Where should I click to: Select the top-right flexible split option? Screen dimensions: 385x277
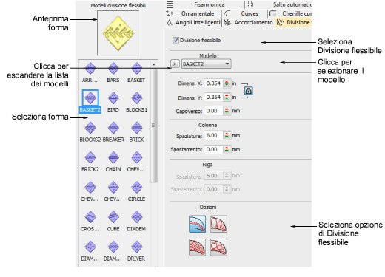coord(218,224)
